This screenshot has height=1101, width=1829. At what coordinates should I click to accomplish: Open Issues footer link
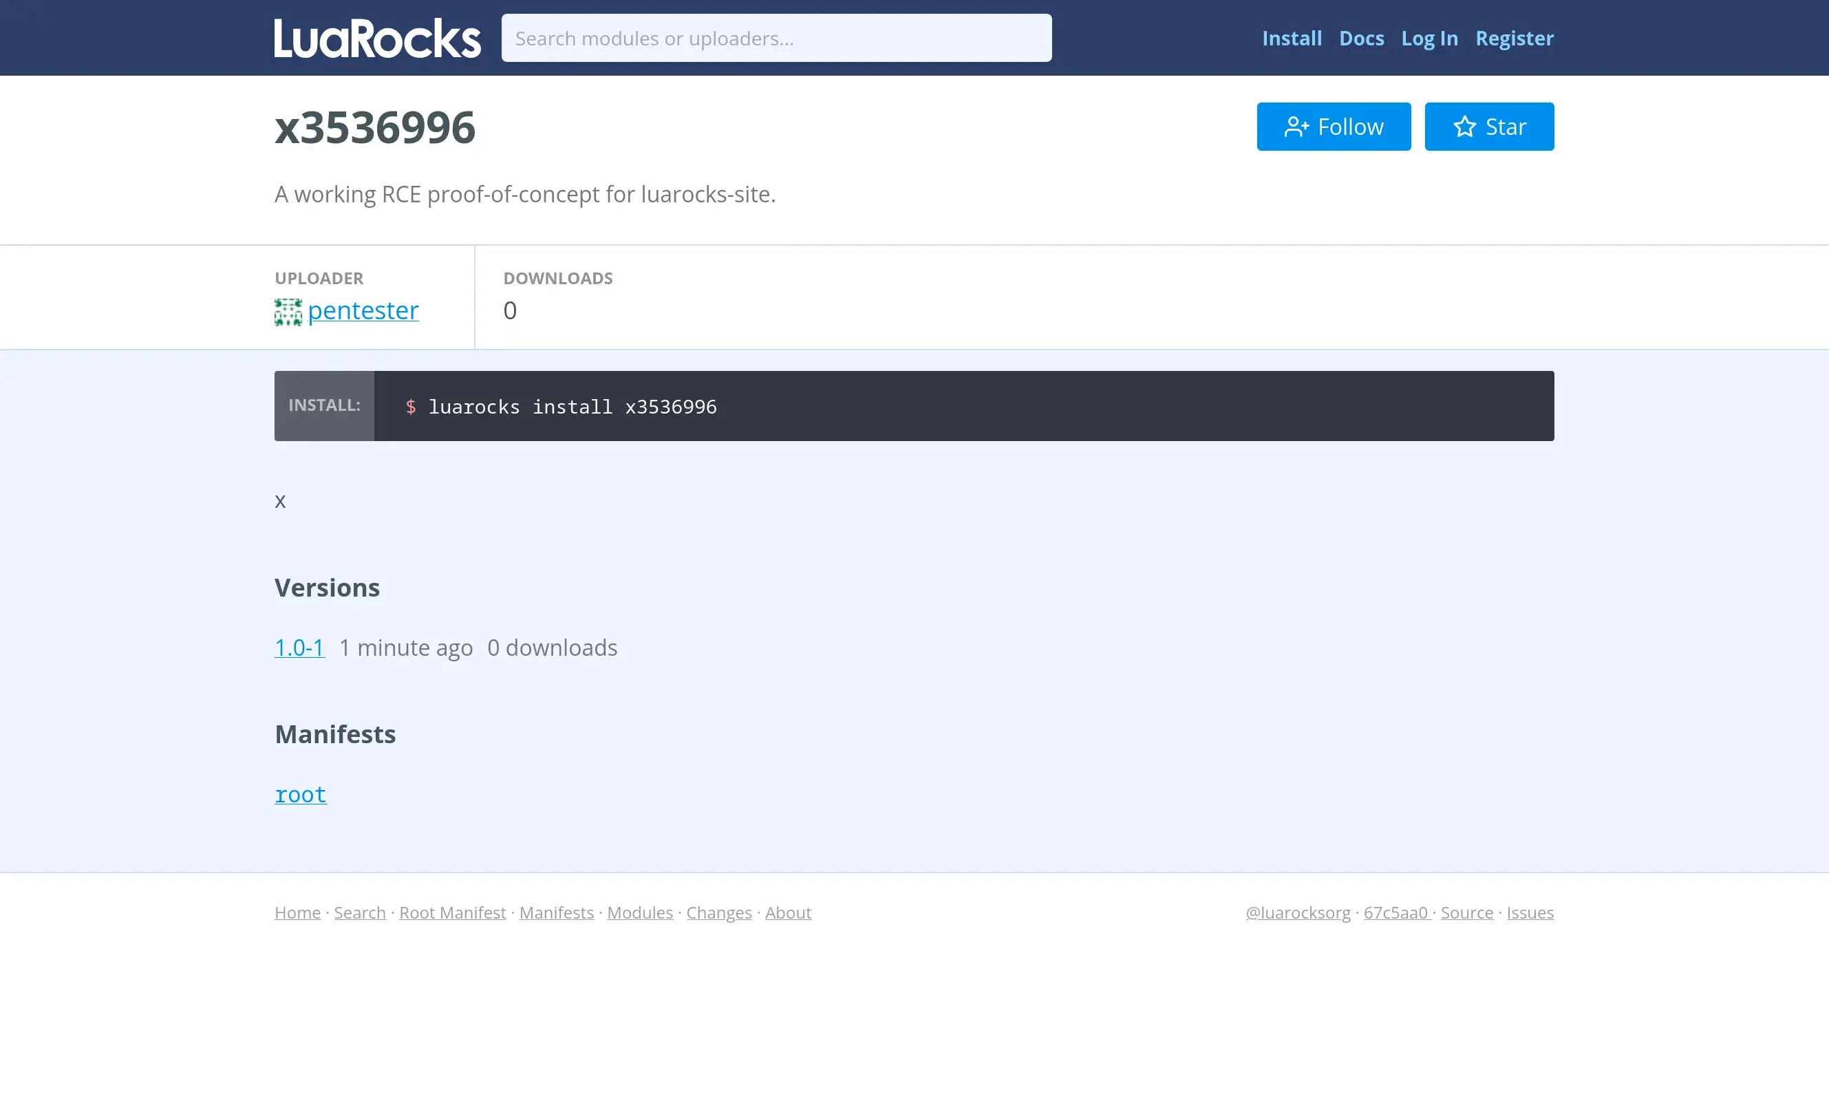[x=1530, y=912]
